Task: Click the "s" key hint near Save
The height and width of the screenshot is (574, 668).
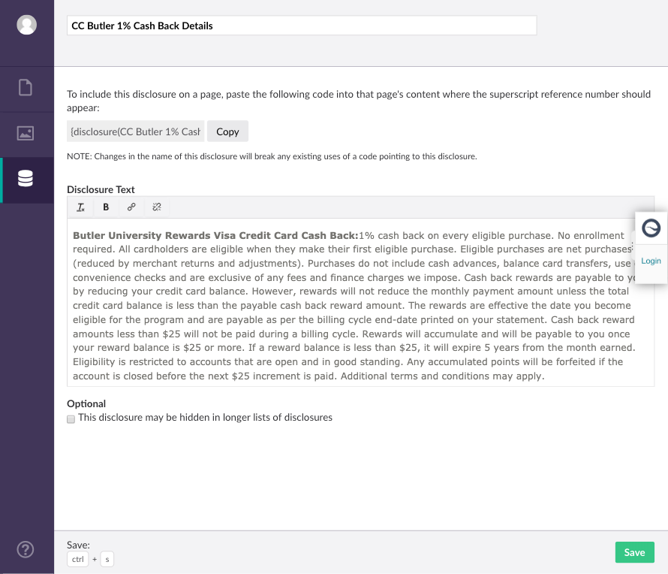Action: [107, 559]
